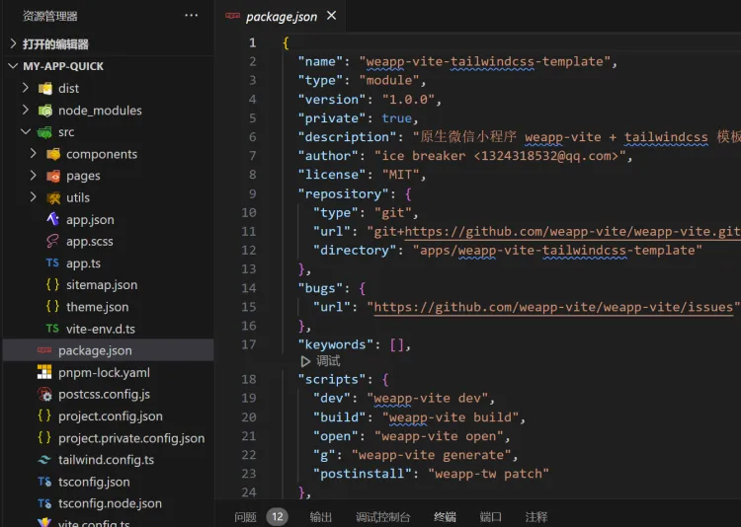Open app.scss file

pyautogui.click(x=89, y=242)
